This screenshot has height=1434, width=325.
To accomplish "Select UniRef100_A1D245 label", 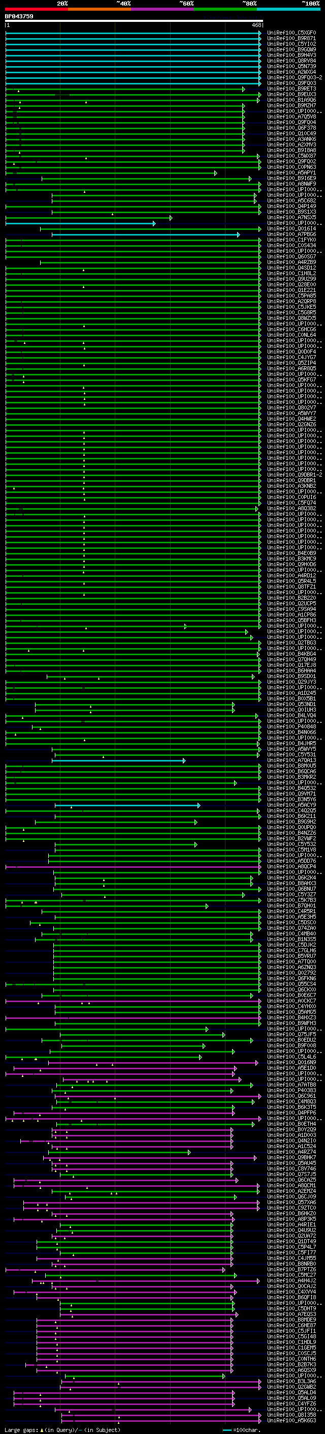I will (291, 693).
